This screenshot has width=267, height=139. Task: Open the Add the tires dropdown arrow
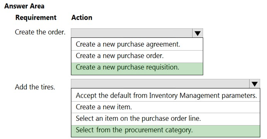255,84
